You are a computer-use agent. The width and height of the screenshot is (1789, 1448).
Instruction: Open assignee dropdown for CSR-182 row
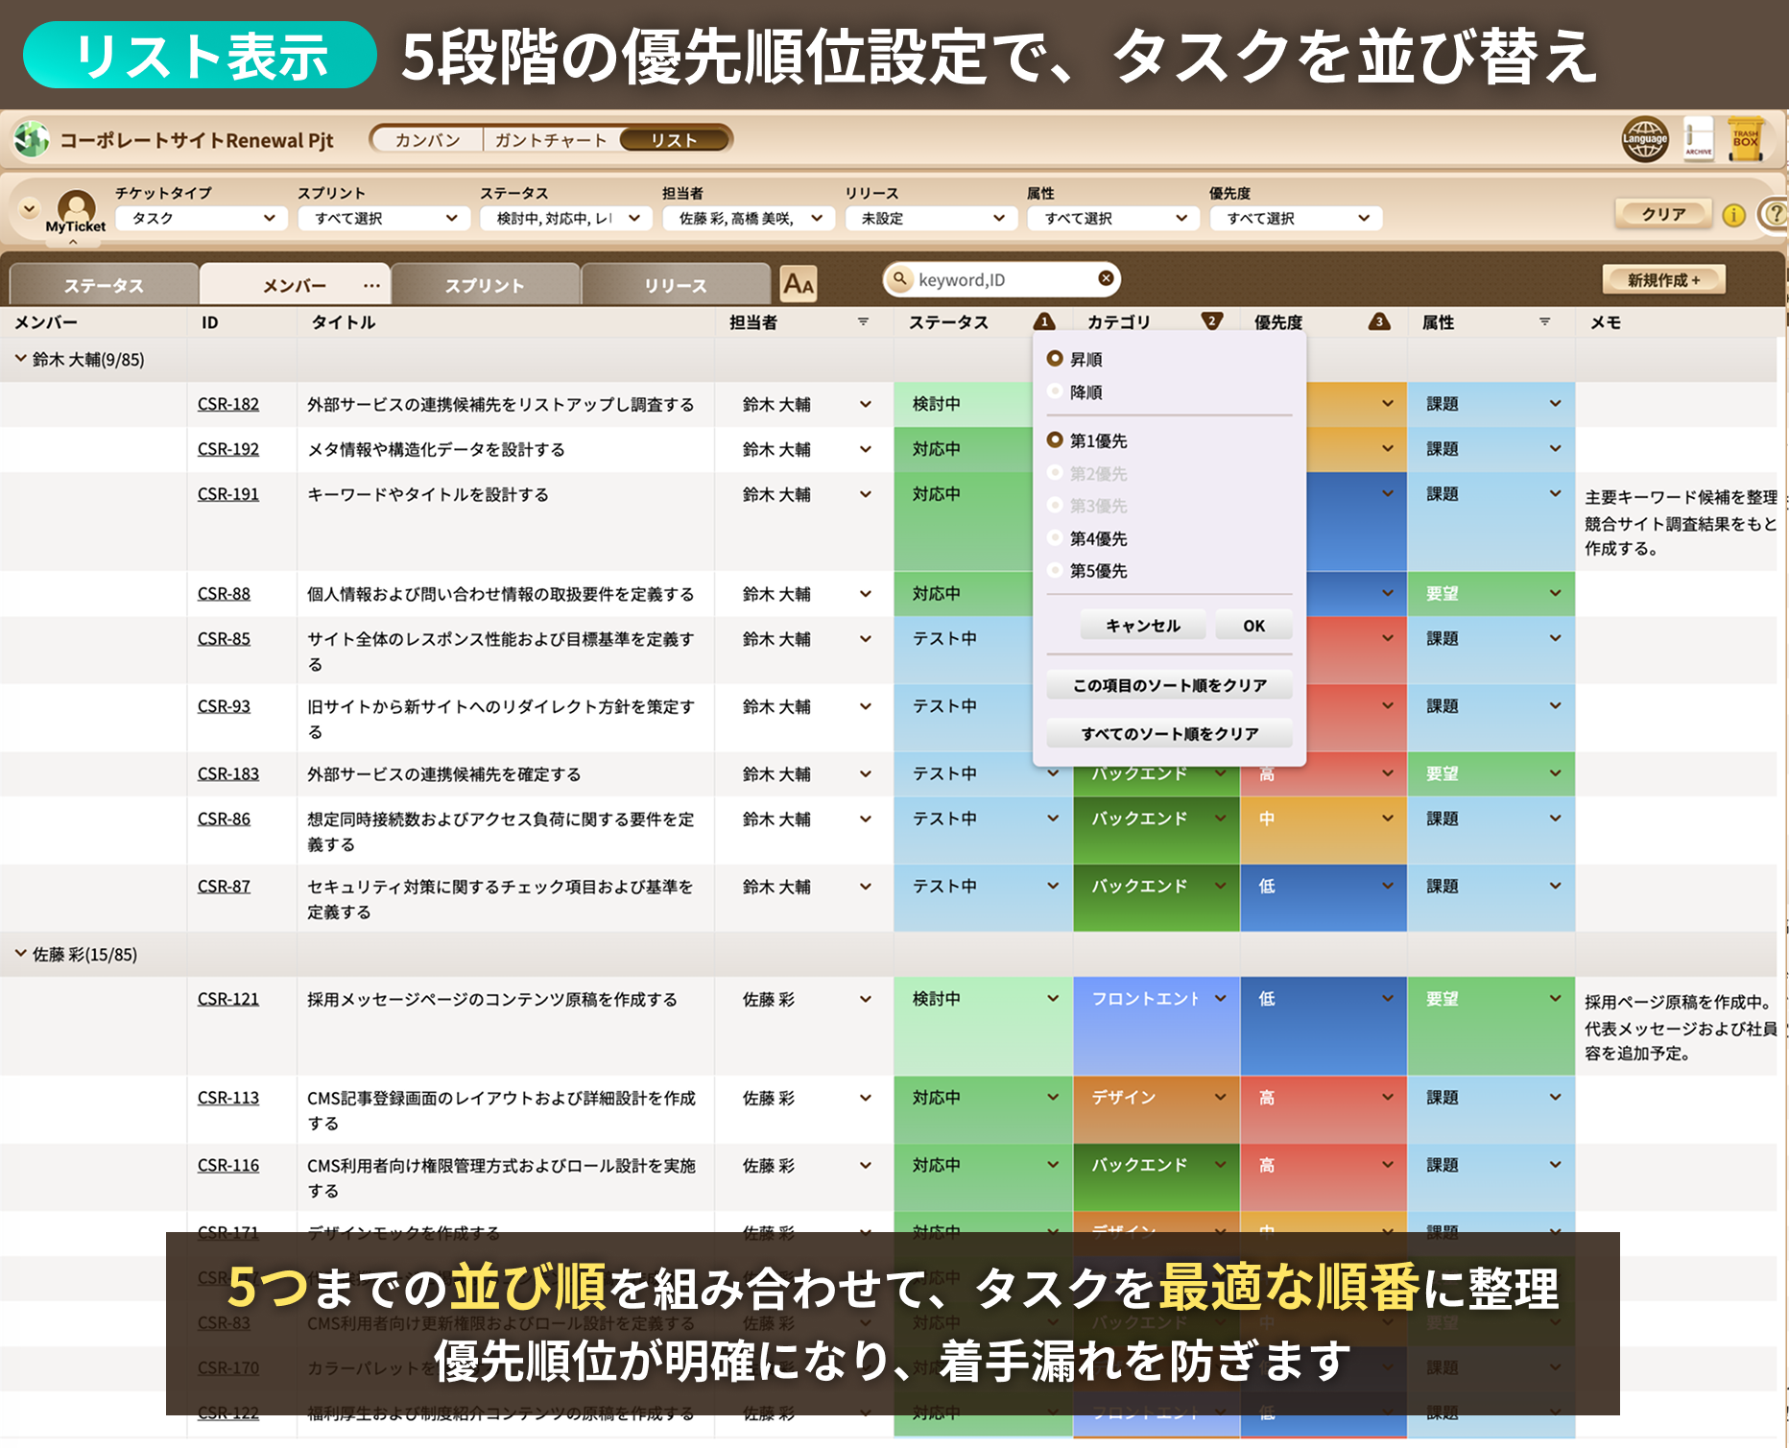click(865, 404)
